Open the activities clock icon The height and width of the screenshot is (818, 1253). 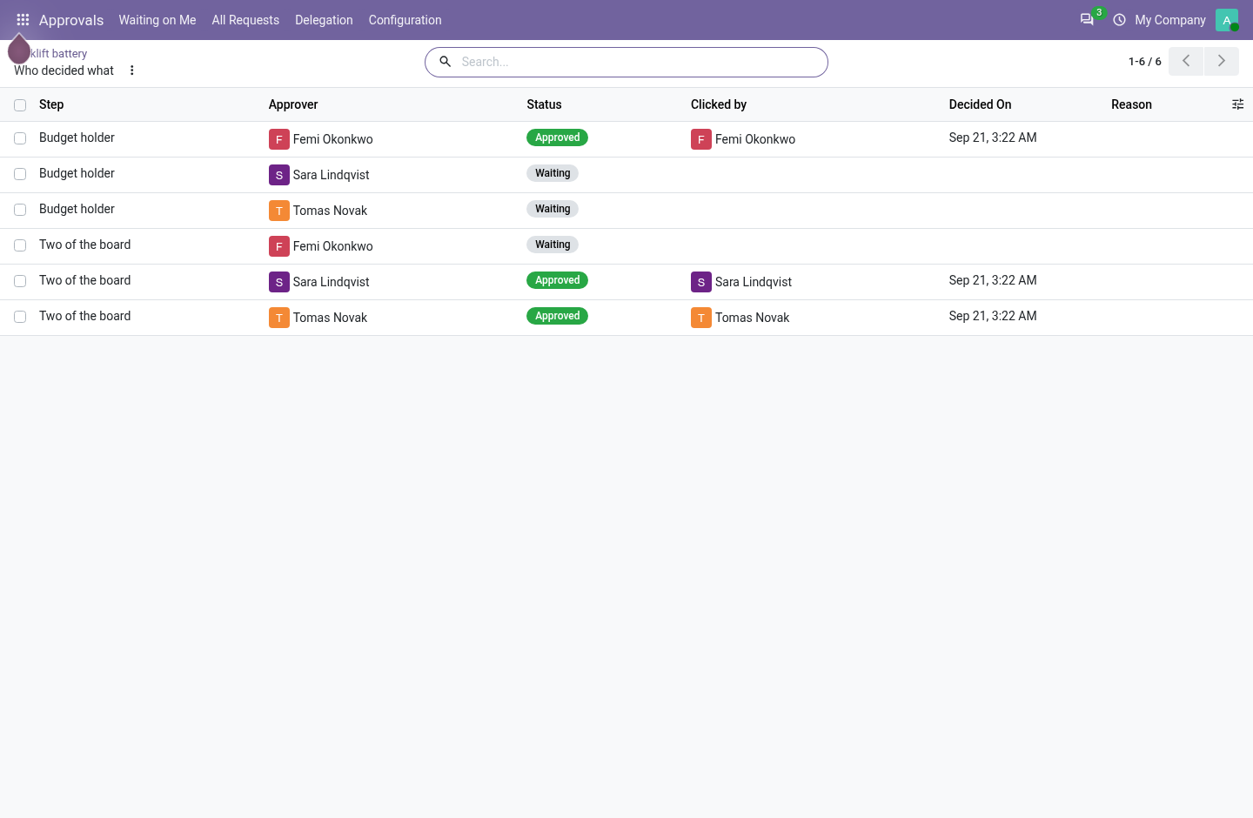click(x=1119, y=20)
